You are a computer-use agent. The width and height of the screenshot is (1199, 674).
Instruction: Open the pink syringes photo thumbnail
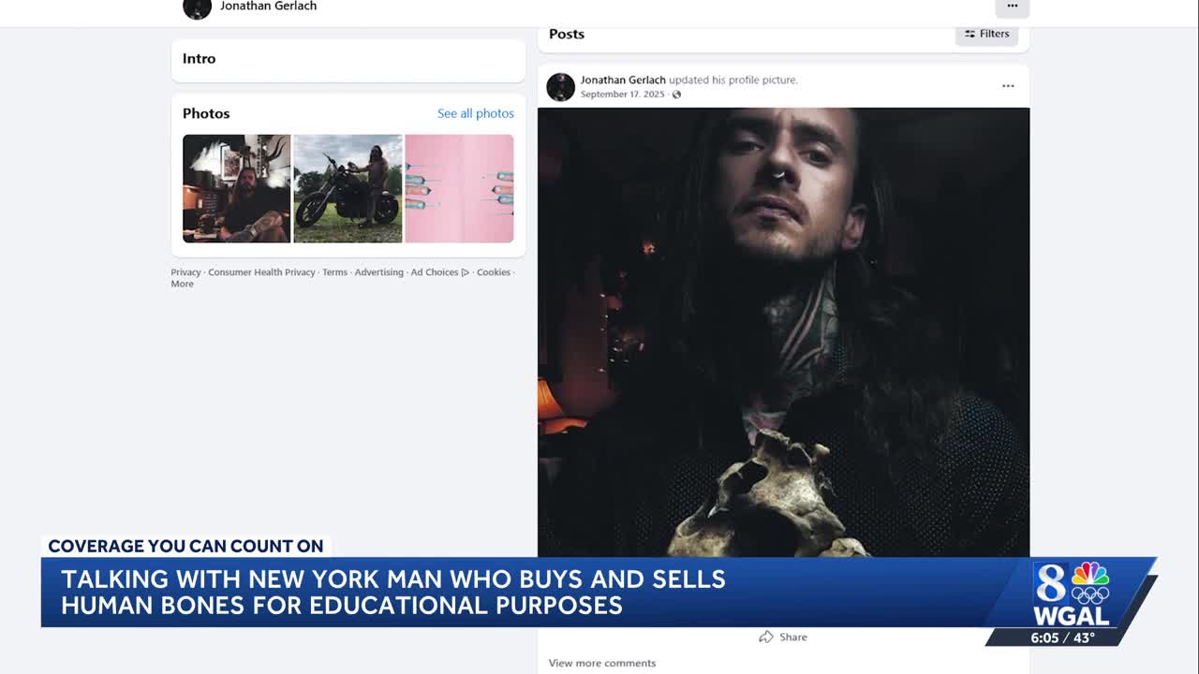tap(459, 188)
